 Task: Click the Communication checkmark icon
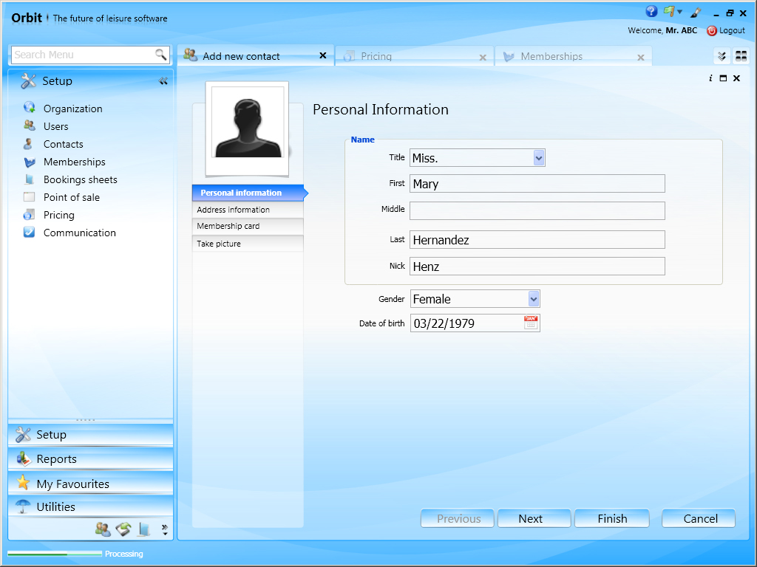click(29, 232)
